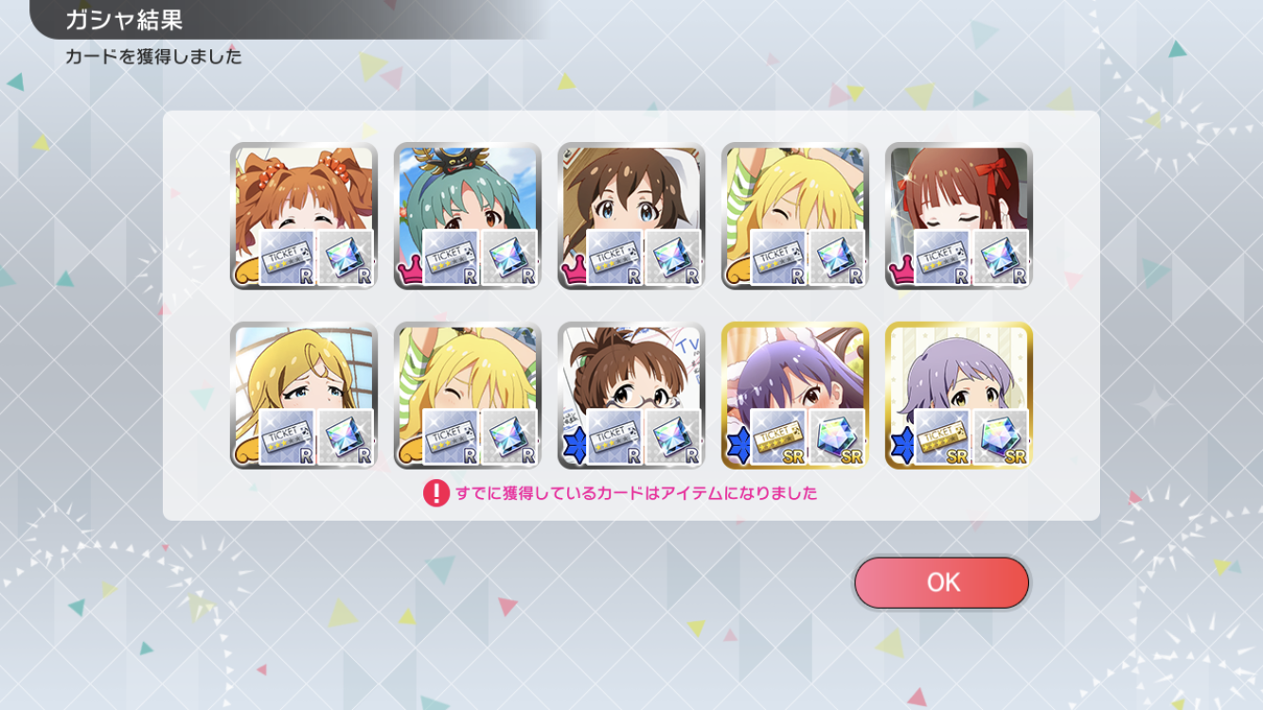Click the blue star badge on glasses girl card

click(x=575, y=447)
